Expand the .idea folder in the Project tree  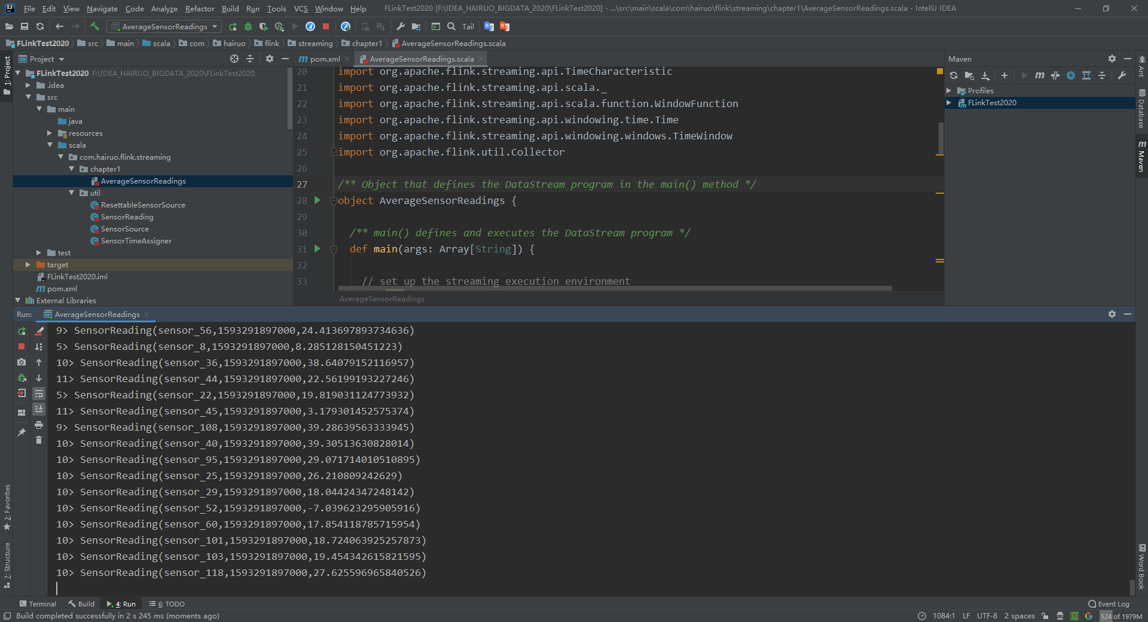28,86
